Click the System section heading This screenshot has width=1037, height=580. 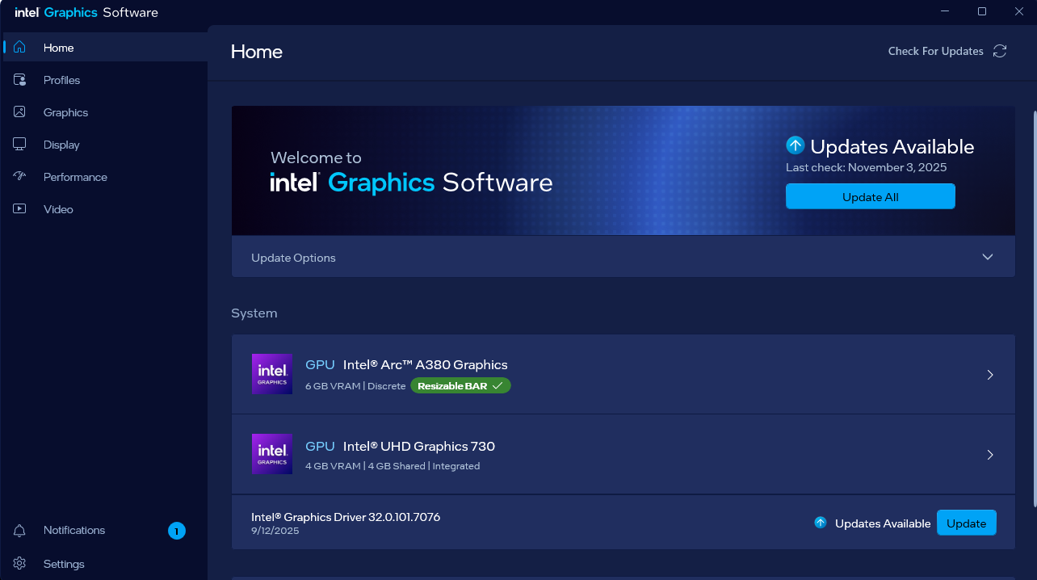pyautogui.click(x=254, y=313)
